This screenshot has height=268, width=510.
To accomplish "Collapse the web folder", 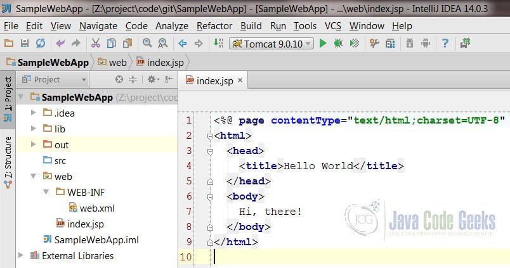I will tap(33, 176).
